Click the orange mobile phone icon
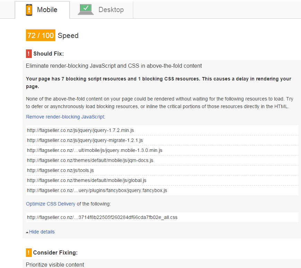This screenshot has width=301, height=268. click(x=29, y=10)
